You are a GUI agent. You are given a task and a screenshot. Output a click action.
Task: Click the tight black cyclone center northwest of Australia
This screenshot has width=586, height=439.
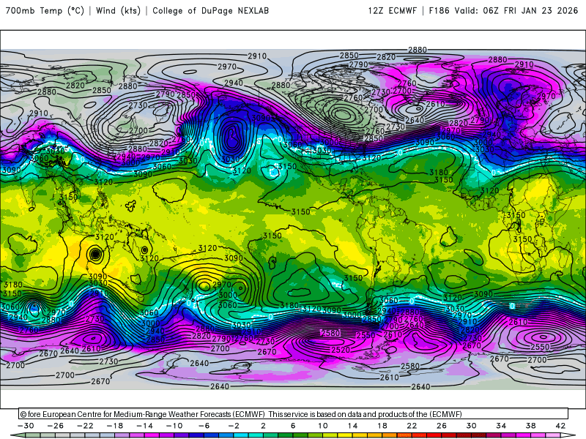point(95,254)
